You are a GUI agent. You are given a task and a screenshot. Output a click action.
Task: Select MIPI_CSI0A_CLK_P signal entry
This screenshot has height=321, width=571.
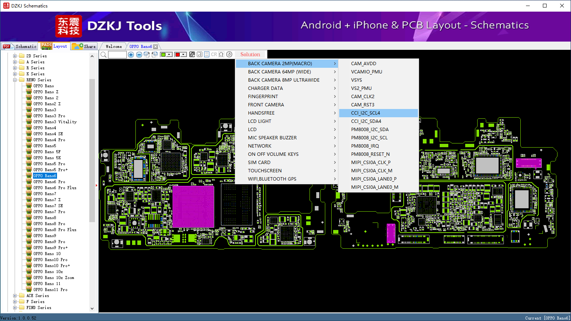379,163
